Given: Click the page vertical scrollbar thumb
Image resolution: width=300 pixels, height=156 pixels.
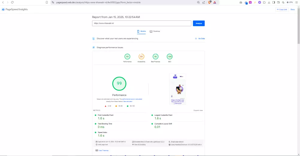Looking at the screenshot, I should [298, 26].
